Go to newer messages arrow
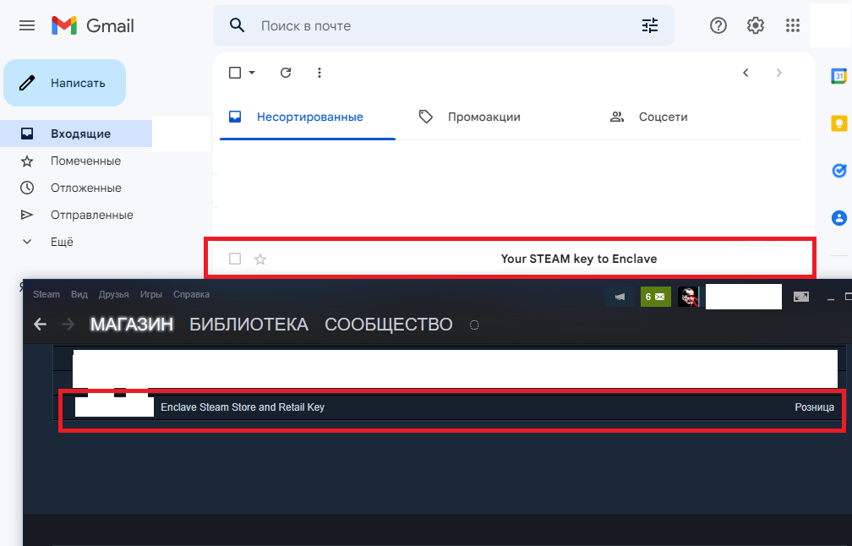Image resolution: width=852 pixels, height=546 pixels. tap(746, 73)
